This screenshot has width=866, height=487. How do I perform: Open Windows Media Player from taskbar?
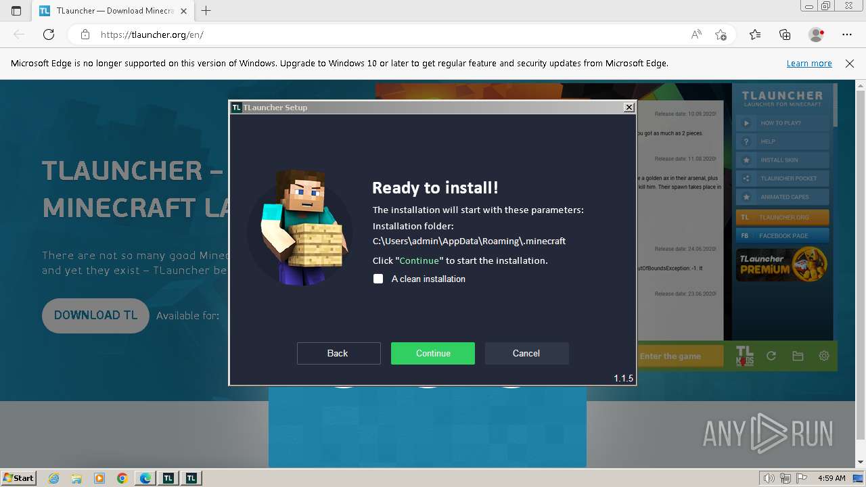(99, 478)
